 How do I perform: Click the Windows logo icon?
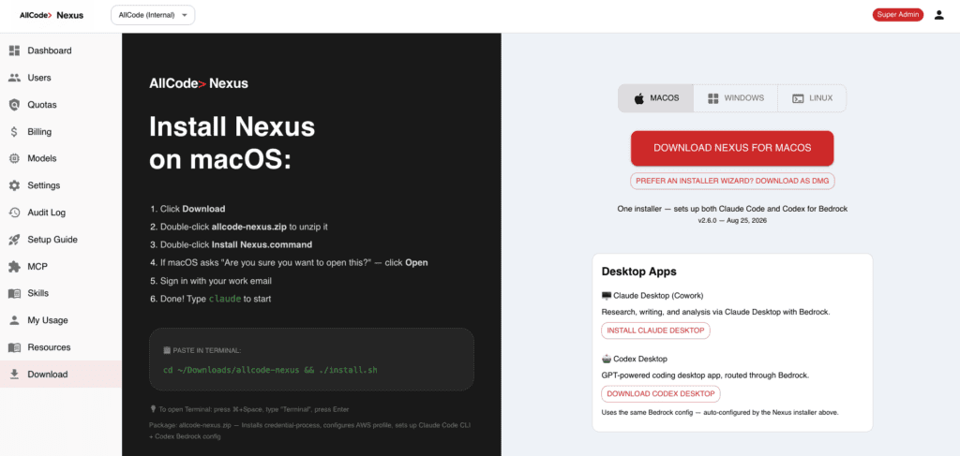pyautogui.click(x=712, y=98)
